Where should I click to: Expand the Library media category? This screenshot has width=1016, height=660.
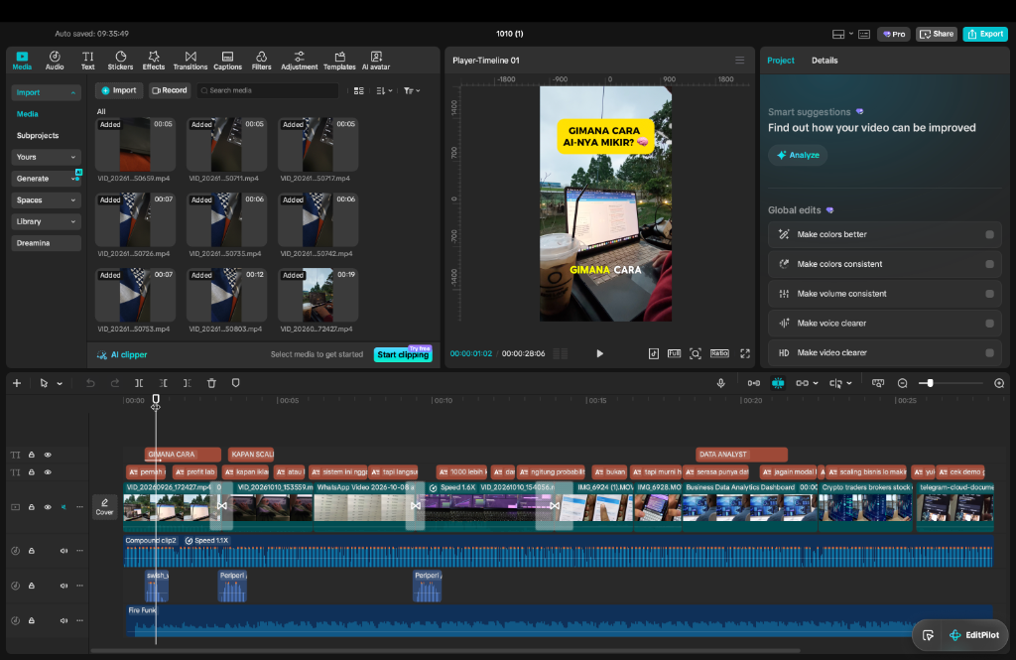(46, 221)
